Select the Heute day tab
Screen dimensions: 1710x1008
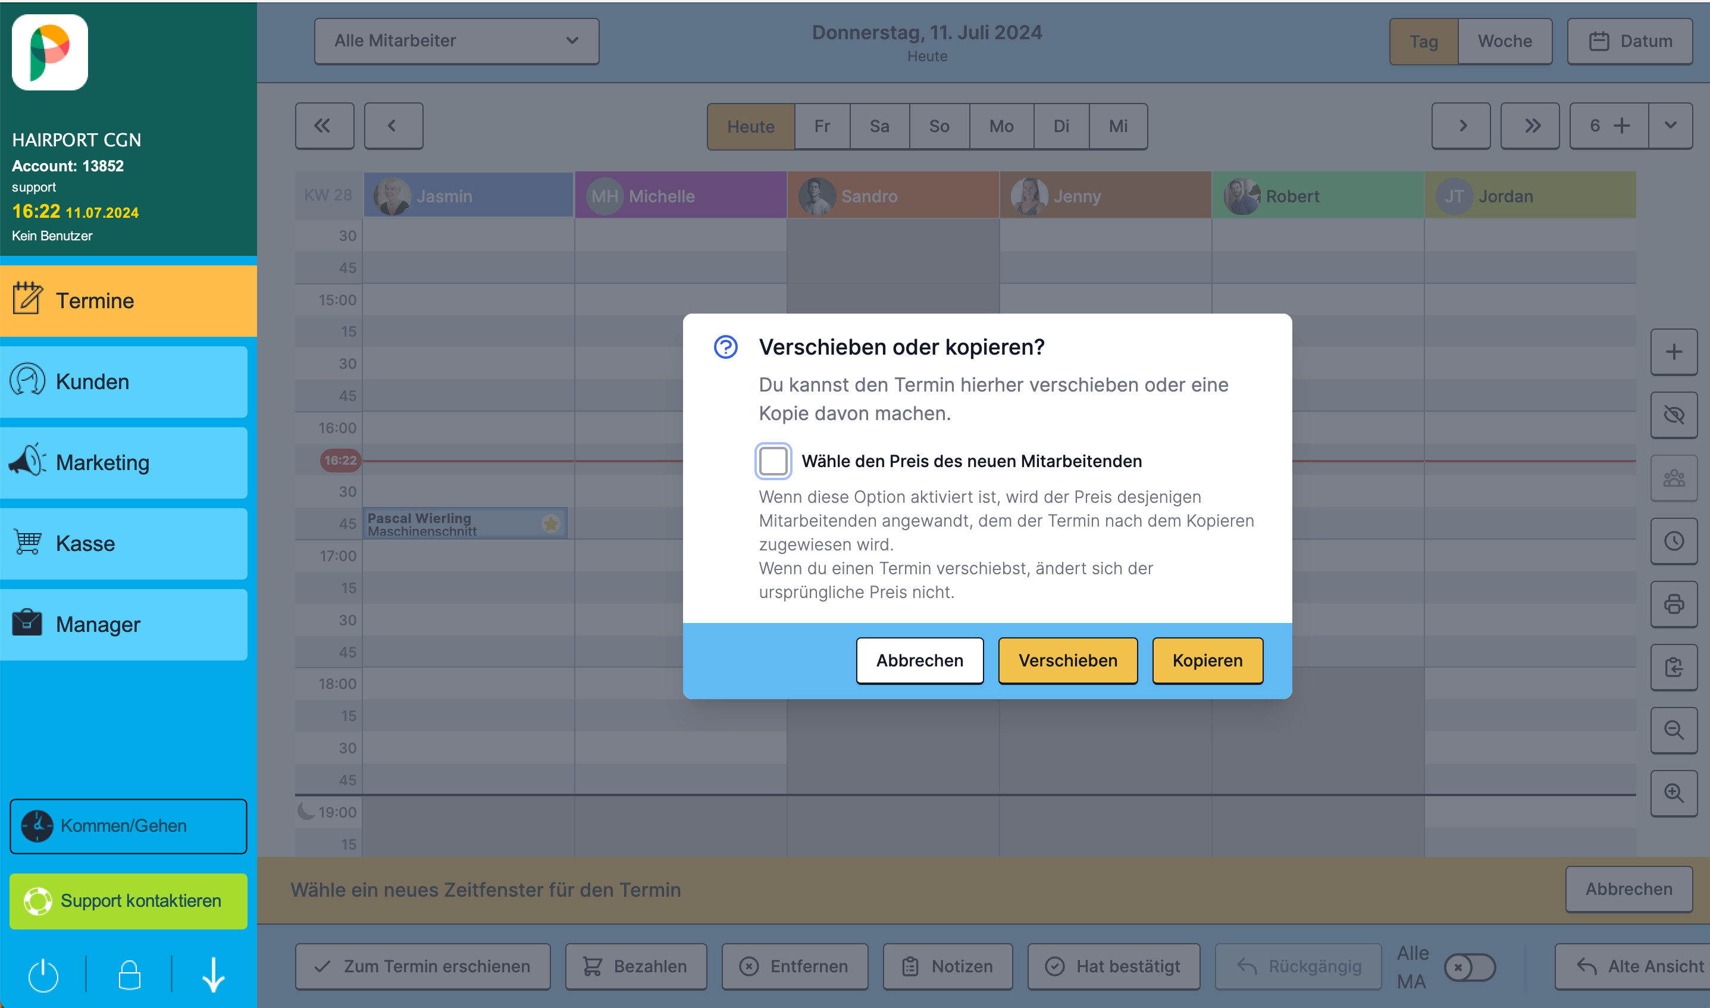750,126
